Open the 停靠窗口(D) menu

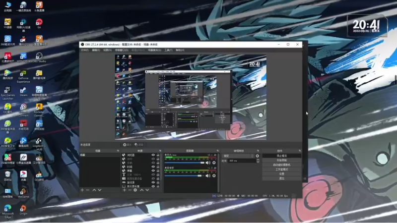122,50
